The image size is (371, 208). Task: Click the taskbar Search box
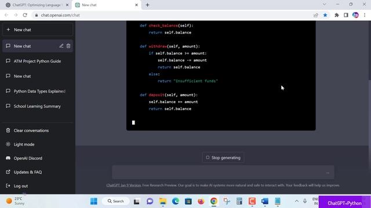click(116, 201)
